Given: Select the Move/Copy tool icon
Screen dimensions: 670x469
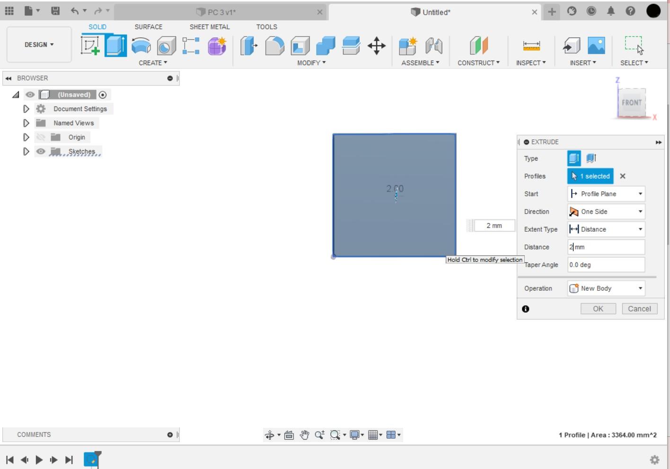Looking at the screenshot, I should tap(377, 46).
